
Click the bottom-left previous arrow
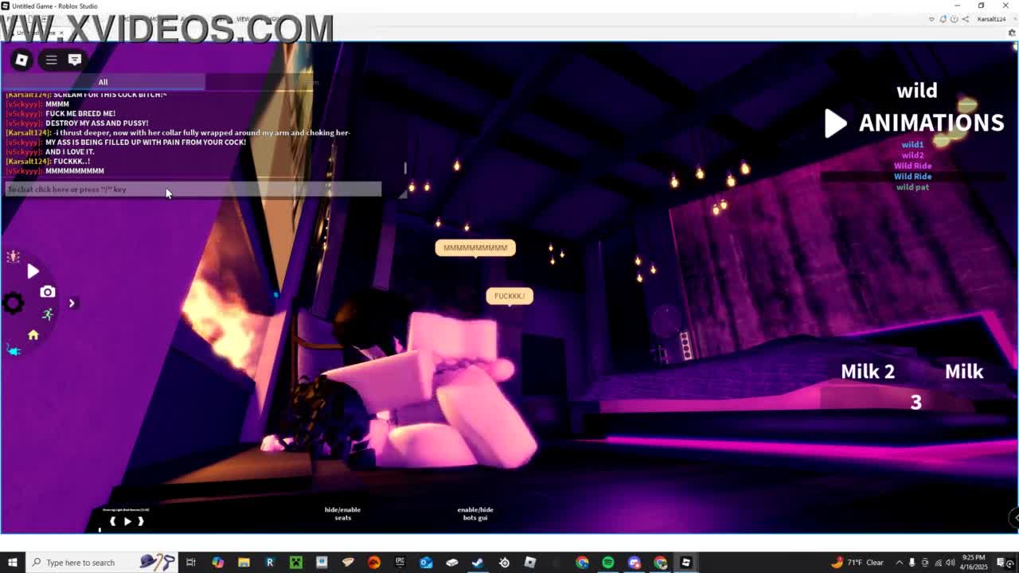point(112,521)
